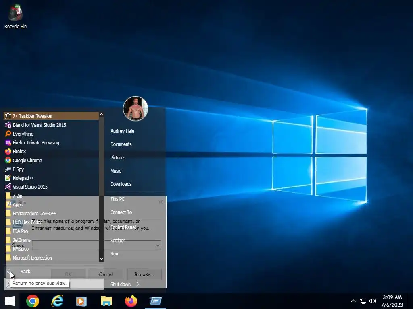Screen dimensions: 413x309
Task: Open the Microsoft Expression folder icon
Action: (8, 258)
